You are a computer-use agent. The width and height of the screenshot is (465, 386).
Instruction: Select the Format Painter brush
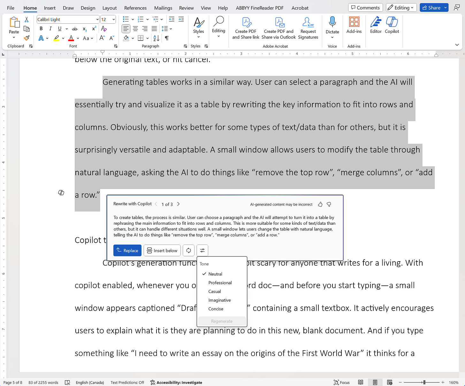click(27, 38)
